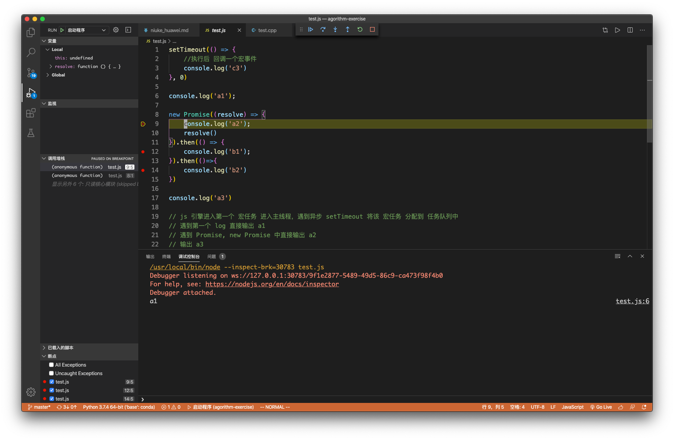
Task: Open the /usr/local/bin/node path link
Action: click(185, 267)
